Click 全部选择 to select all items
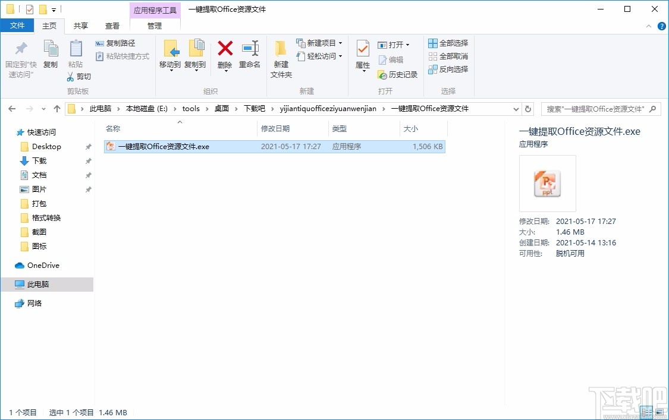 [448, 42]
